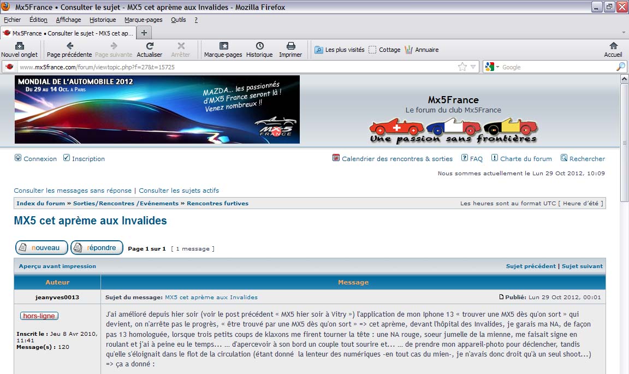Image resolution: width=629 pixels, height=374 pixels.
Task: Open the Marque-pages menu
Action: (143, 20)
